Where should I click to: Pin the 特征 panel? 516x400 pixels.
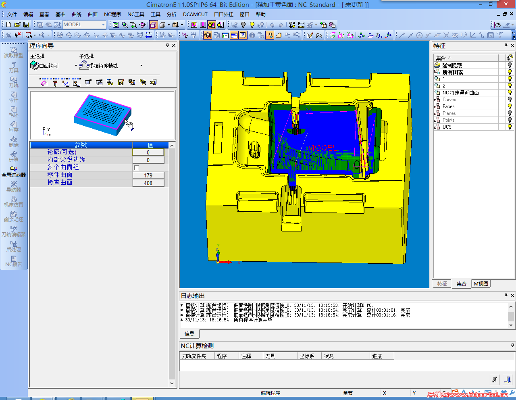coord(506,46)
